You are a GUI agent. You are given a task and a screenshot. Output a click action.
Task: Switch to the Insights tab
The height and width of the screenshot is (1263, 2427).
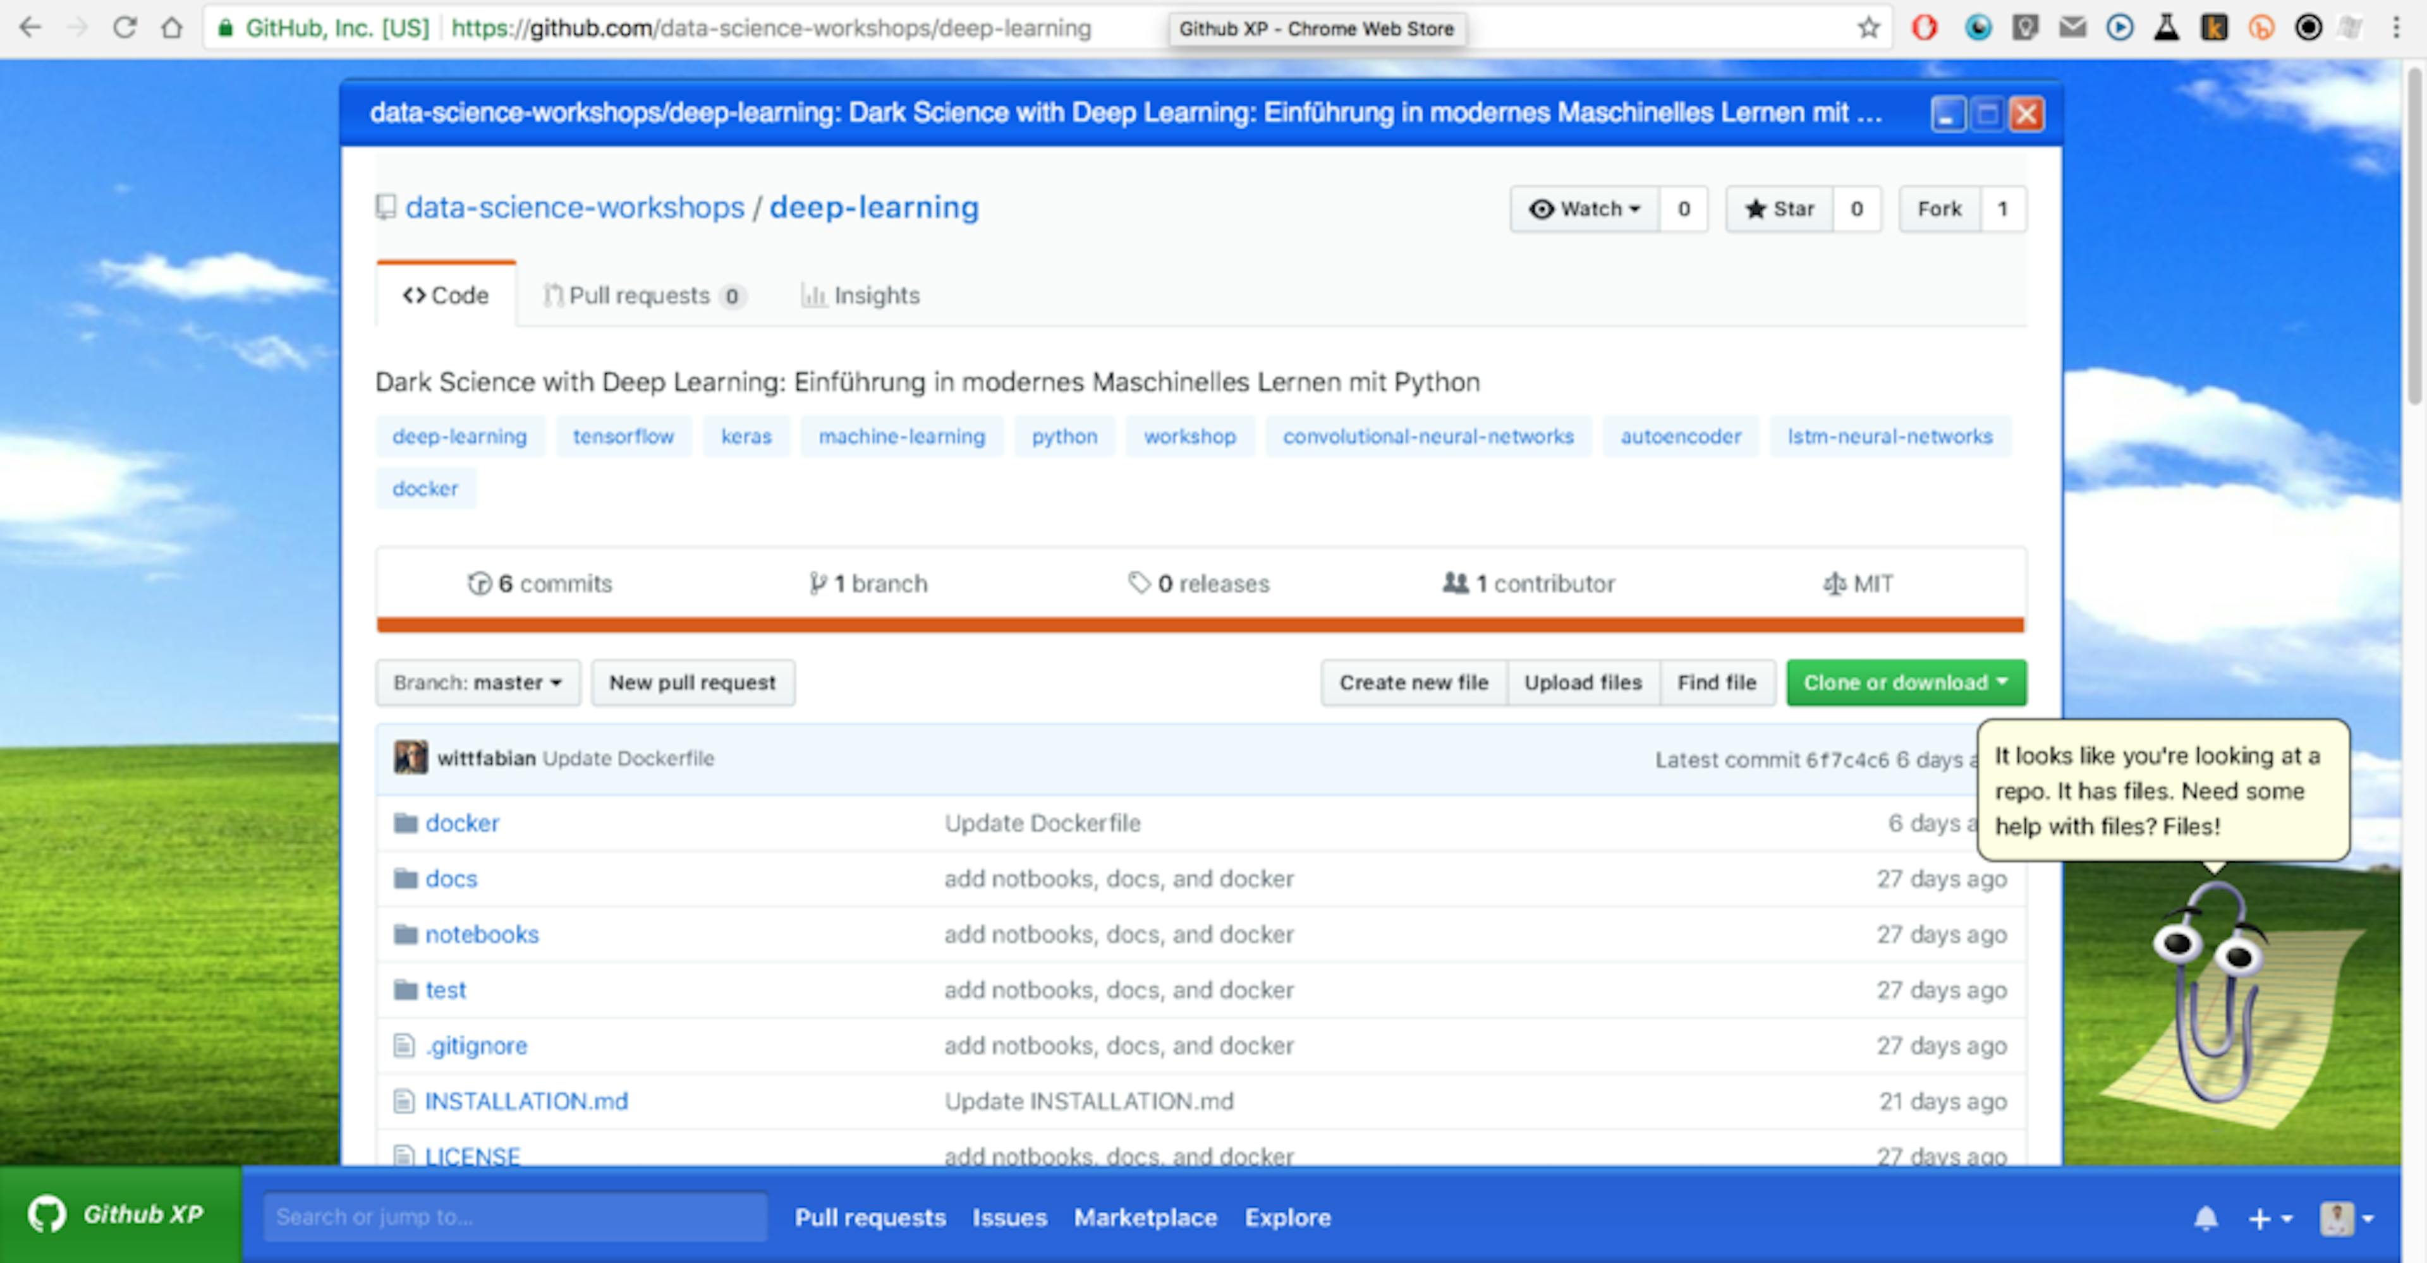pos(860,295)
